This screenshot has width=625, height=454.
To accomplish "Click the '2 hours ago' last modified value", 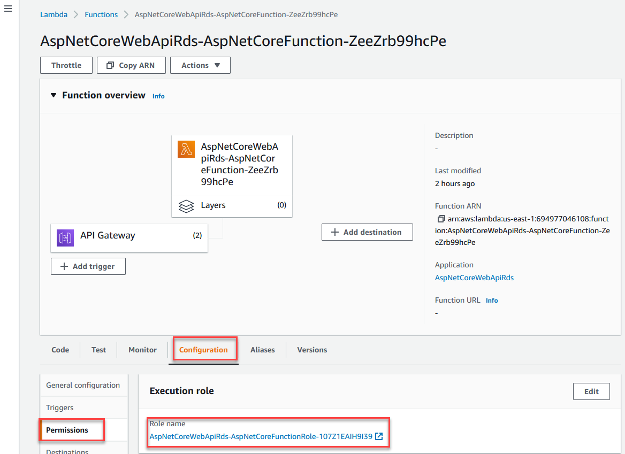I will (455, 183).
